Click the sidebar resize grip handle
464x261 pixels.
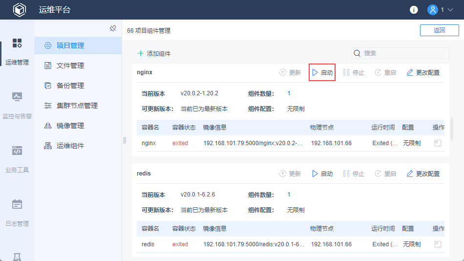click(x=125, y=140)
